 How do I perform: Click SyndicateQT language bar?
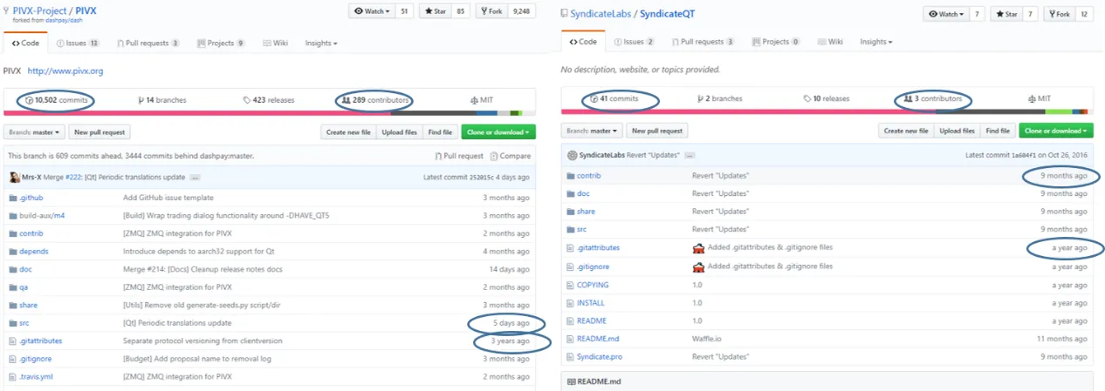tap(826, 111)
